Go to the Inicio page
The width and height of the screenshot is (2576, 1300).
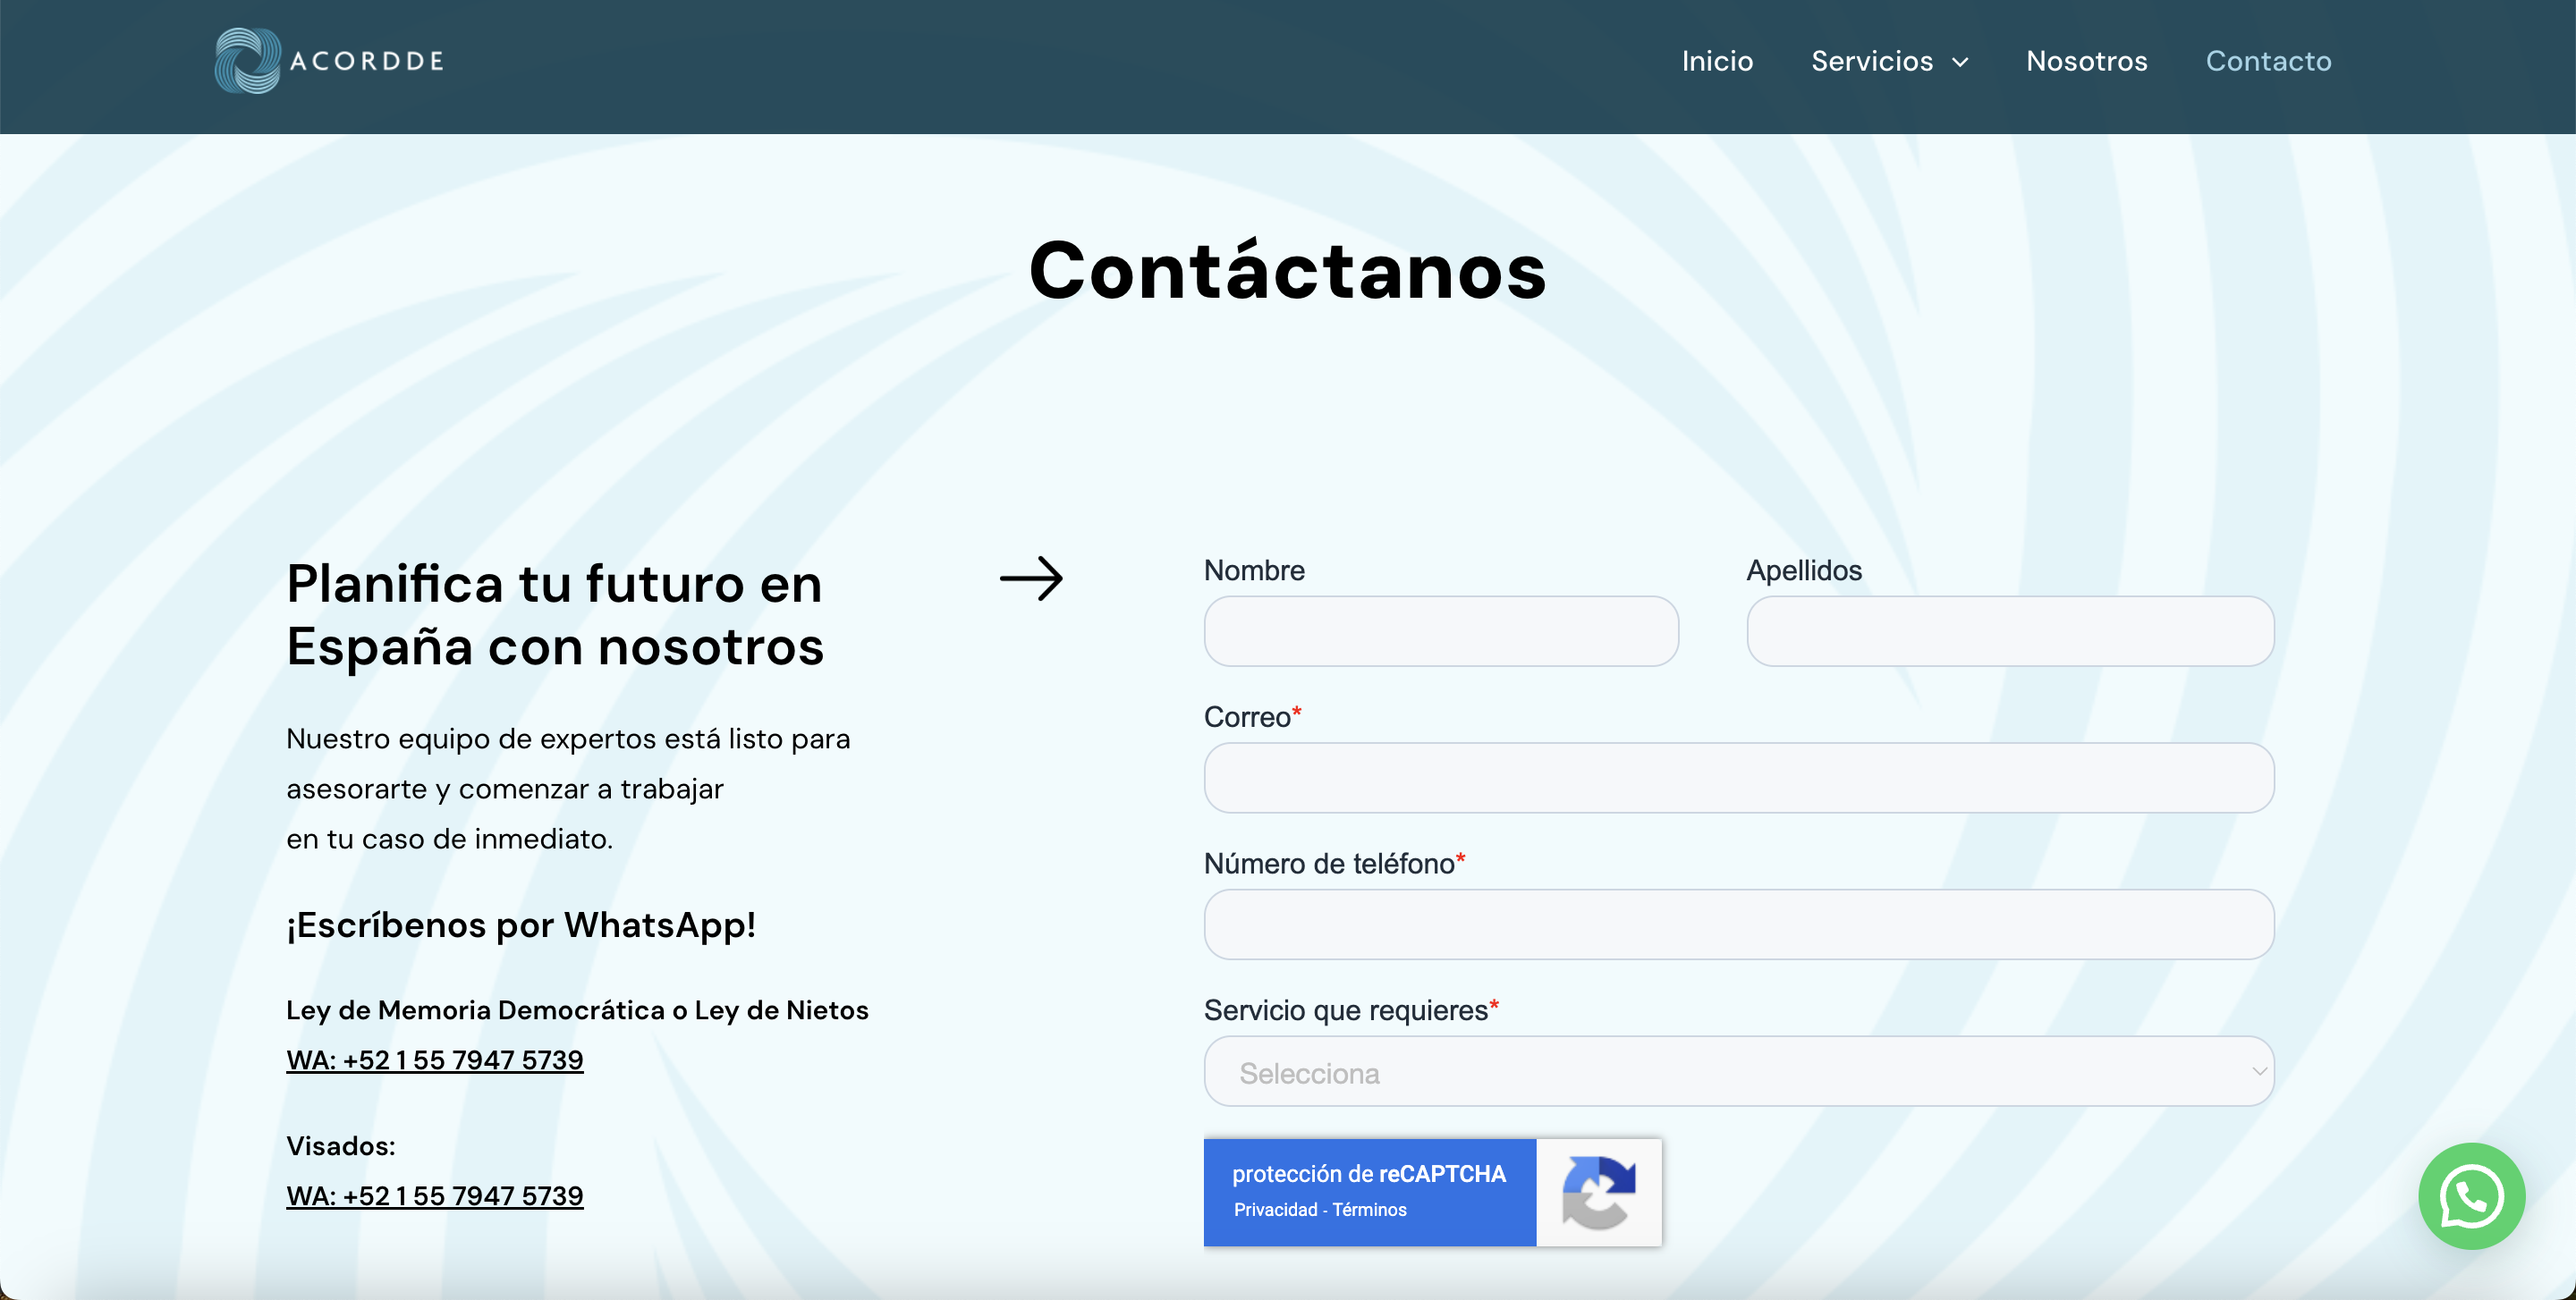(x=1717, y=61)
